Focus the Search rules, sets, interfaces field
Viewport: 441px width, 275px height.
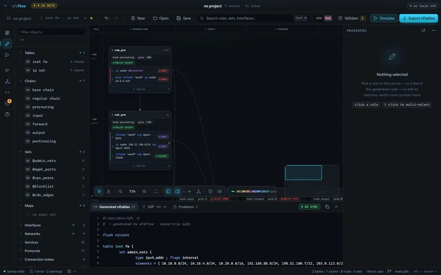point(254,18)
